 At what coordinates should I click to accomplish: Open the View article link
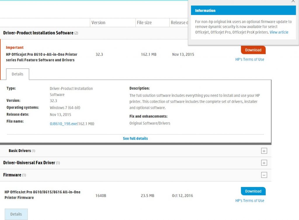tap(279, 32)
